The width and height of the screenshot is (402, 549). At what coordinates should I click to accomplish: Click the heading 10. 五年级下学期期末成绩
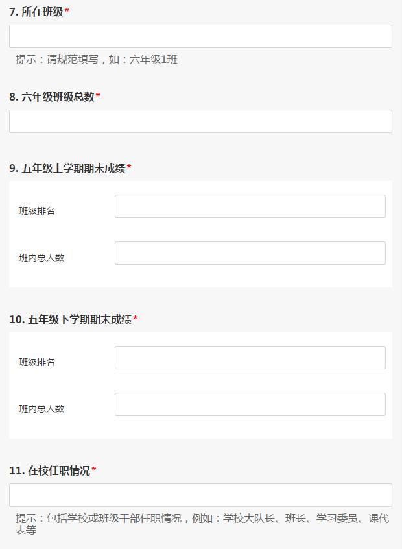pos(70,319)
